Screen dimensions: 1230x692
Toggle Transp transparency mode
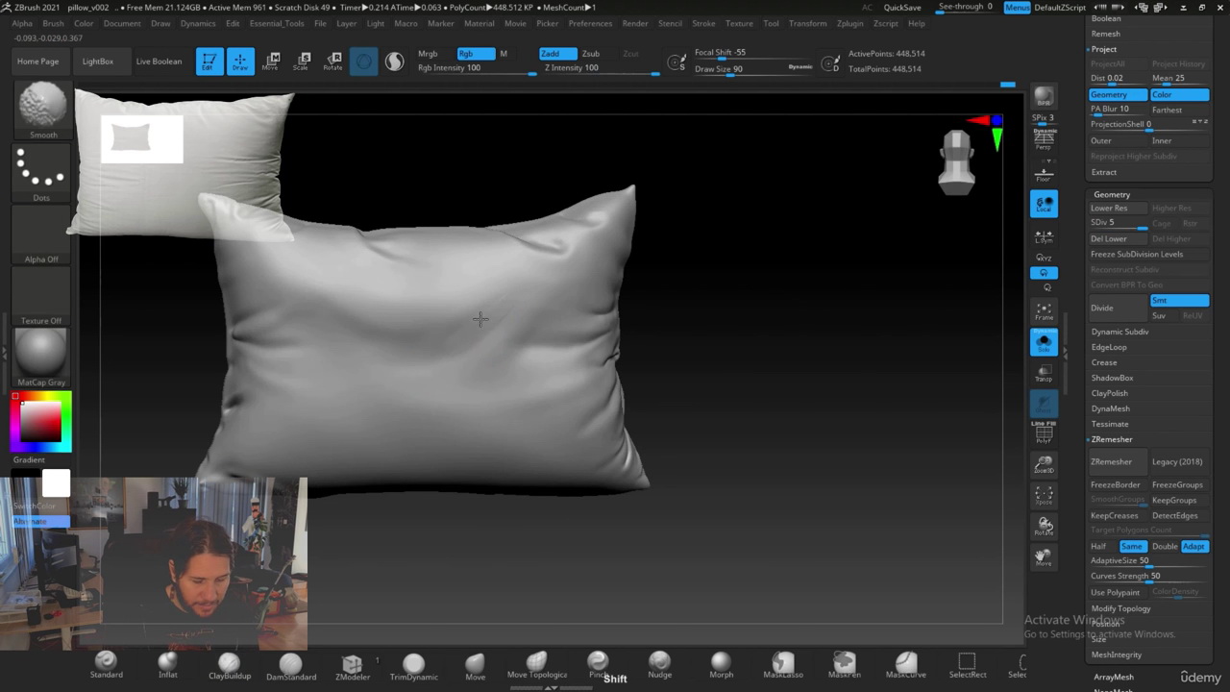(x=1044, y=373)
